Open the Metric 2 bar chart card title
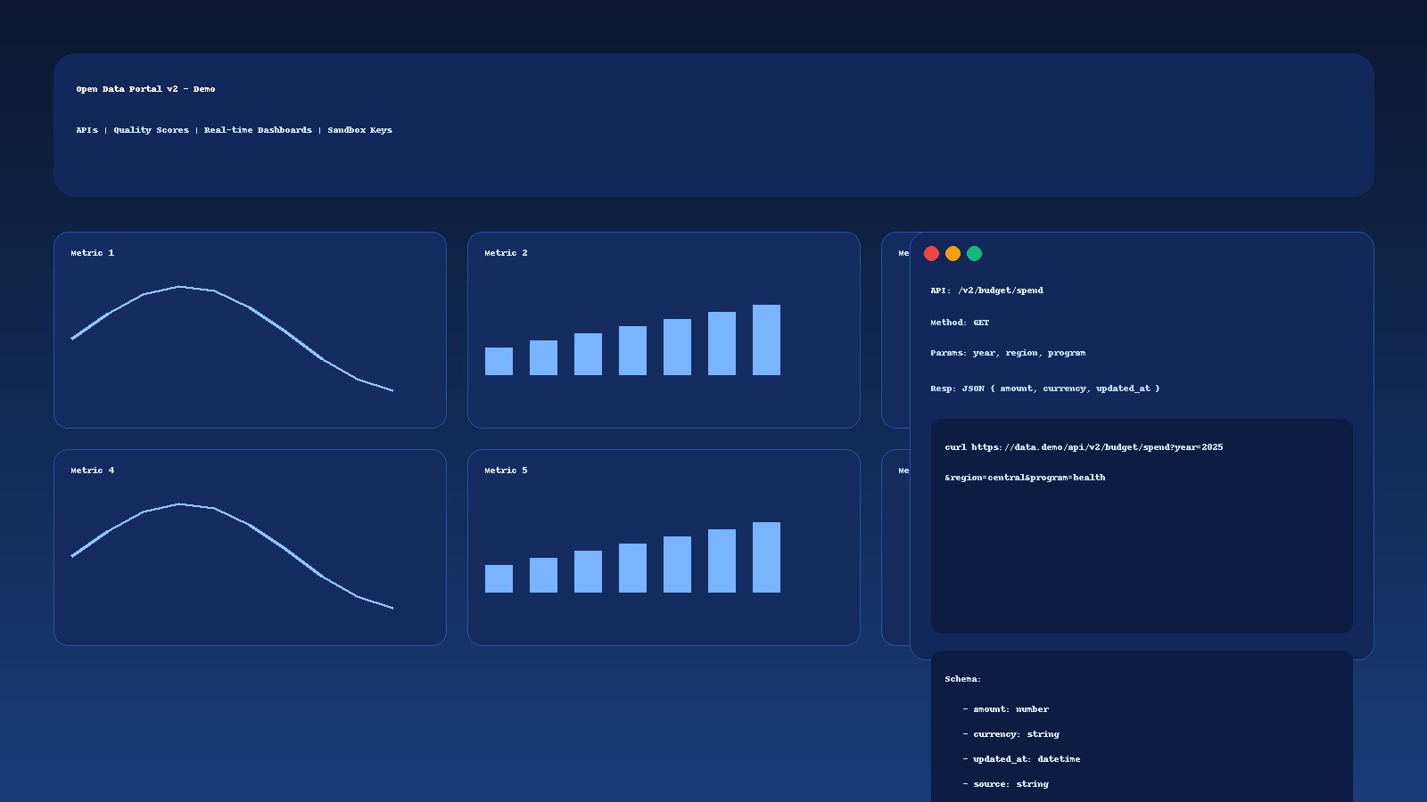This screenshot has height=802, width=1427. (x=506, y=253)
